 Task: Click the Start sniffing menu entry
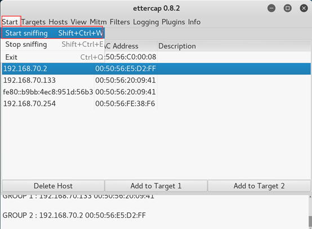pos(52,33)
